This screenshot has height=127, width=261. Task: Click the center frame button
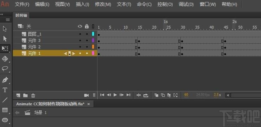pyautogui.click(x=139, y=95)
